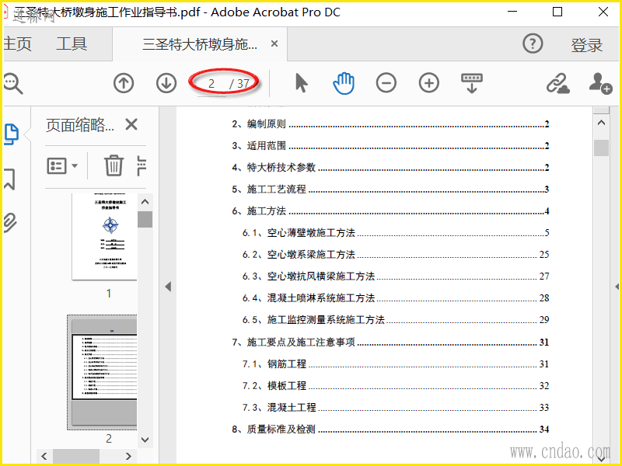This screenshot has height=466, width=622.
Task: Switch to the 工具 tab
Action: [72, 43]
